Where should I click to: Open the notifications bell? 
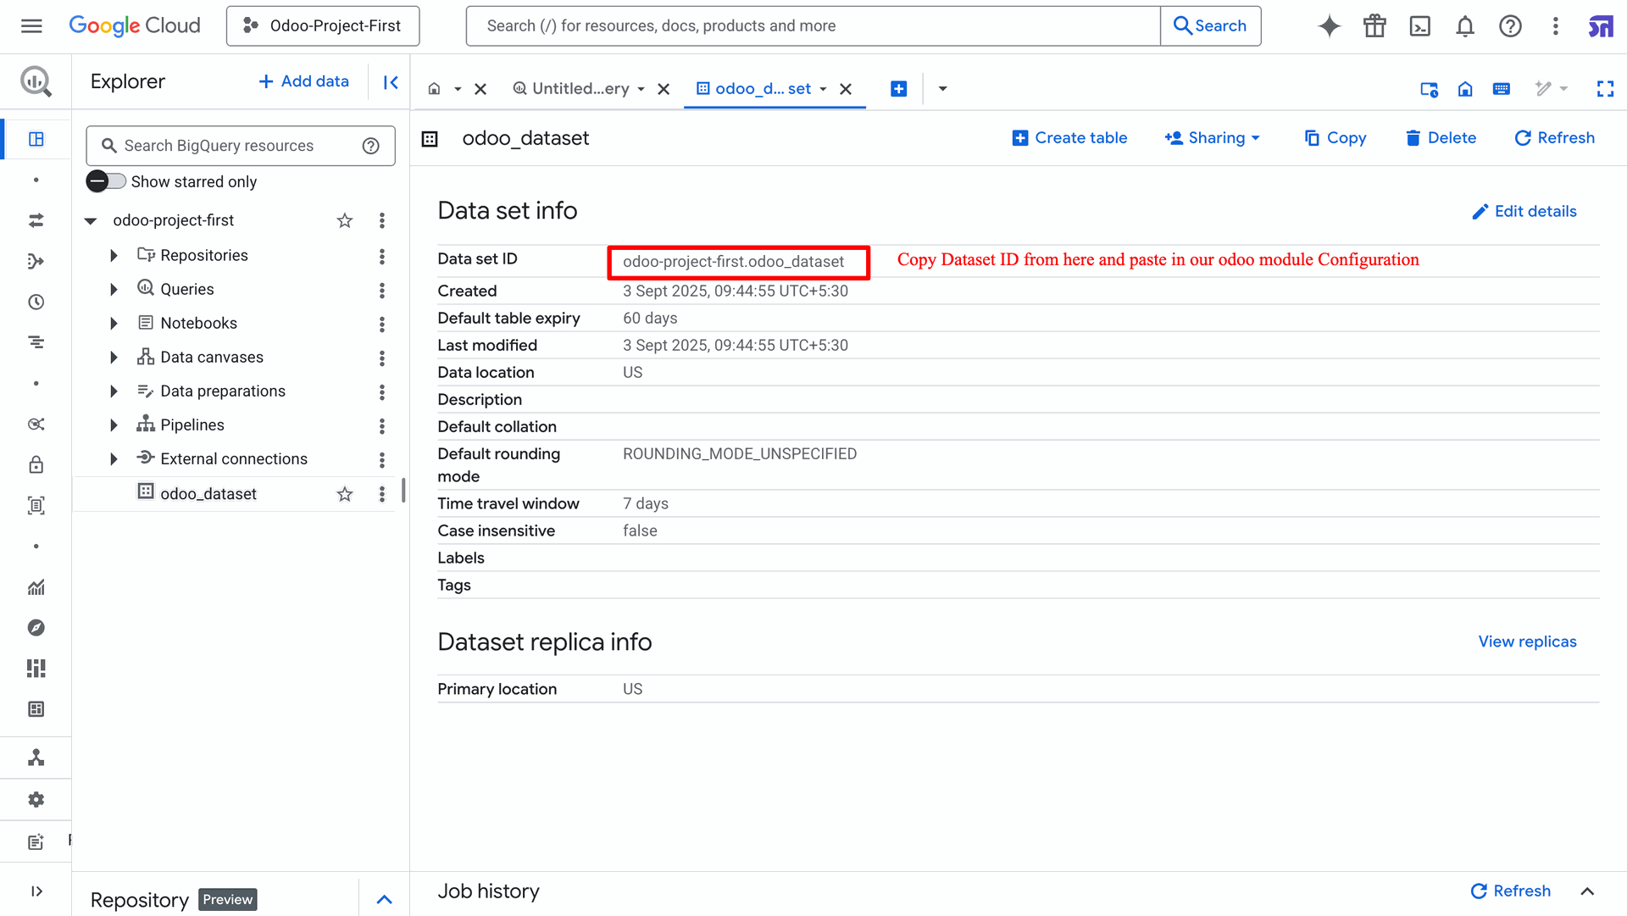coord(1464,26)
